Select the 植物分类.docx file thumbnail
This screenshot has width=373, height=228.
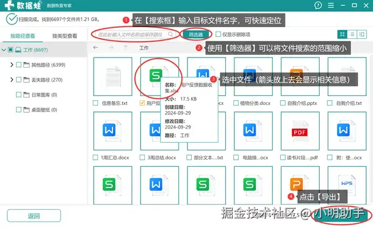[253, 77]
